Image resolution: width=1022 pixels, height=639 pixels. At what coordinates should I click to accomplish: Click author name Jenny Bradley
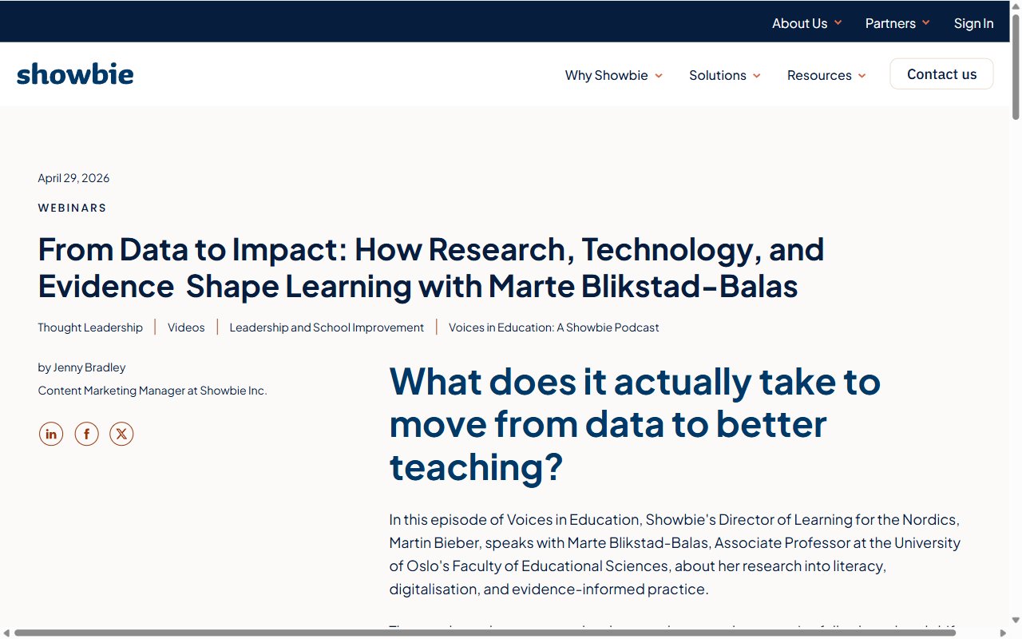pos(89,367)
